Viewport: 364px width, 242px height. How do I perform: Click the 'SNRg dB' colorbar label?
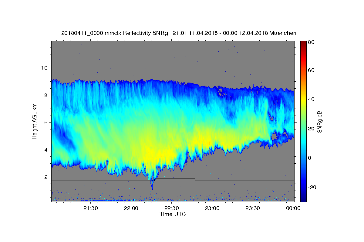tap(319, 121)
